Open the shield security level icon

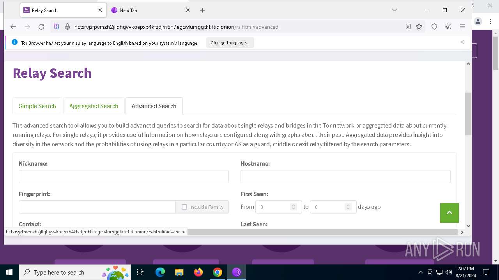tap(434, 27)
